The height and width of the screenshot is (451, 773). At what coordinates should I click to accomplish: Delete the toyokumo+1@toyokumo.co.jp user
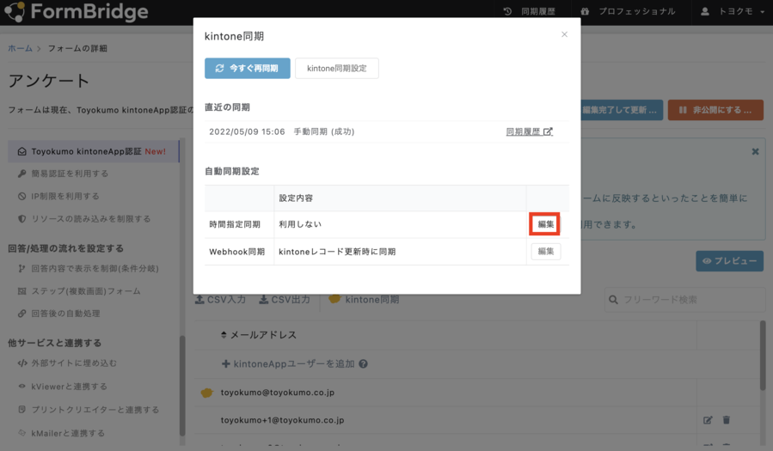pos(727,420)
